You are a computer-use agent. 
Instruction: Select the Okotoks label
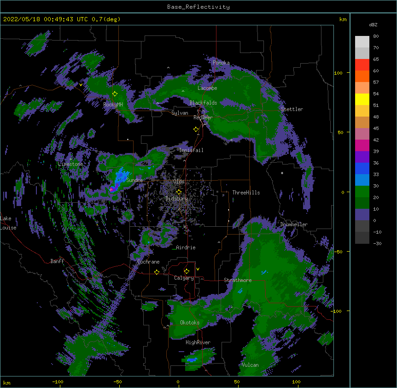[190, 323]
